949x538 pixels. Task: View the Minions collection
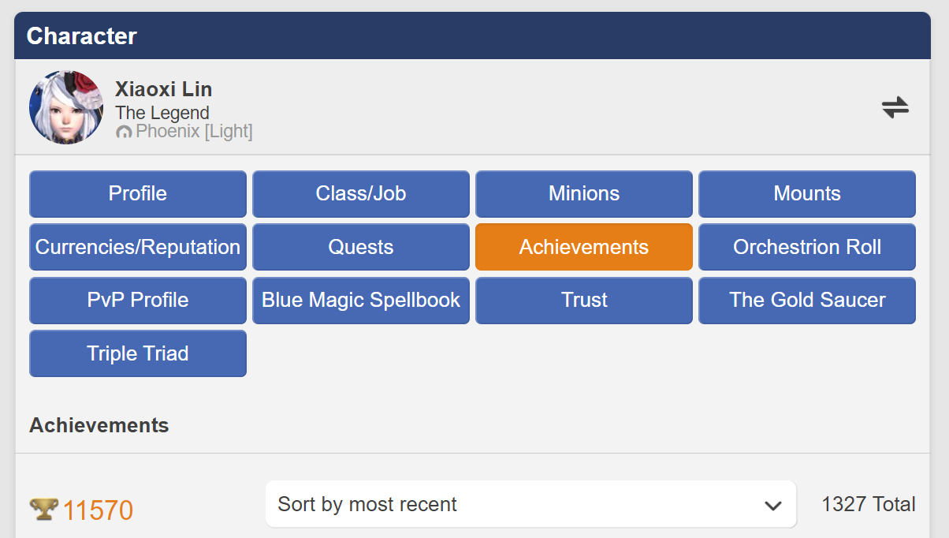pos(584,194)
